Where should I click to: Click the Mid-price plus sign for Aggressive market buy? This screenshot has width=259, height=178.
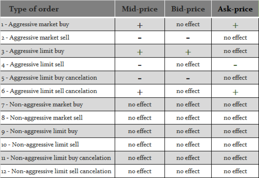pyautogui.click(x=140, y=25)
